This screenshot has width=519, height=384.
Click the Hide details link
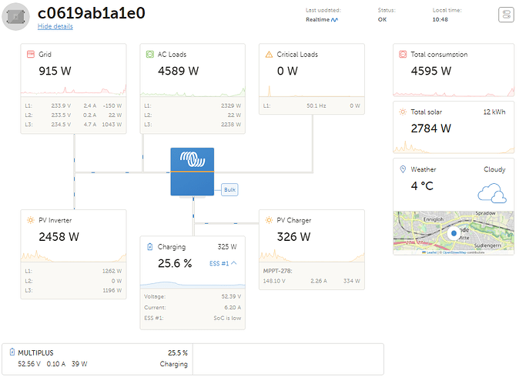point(55,26)
